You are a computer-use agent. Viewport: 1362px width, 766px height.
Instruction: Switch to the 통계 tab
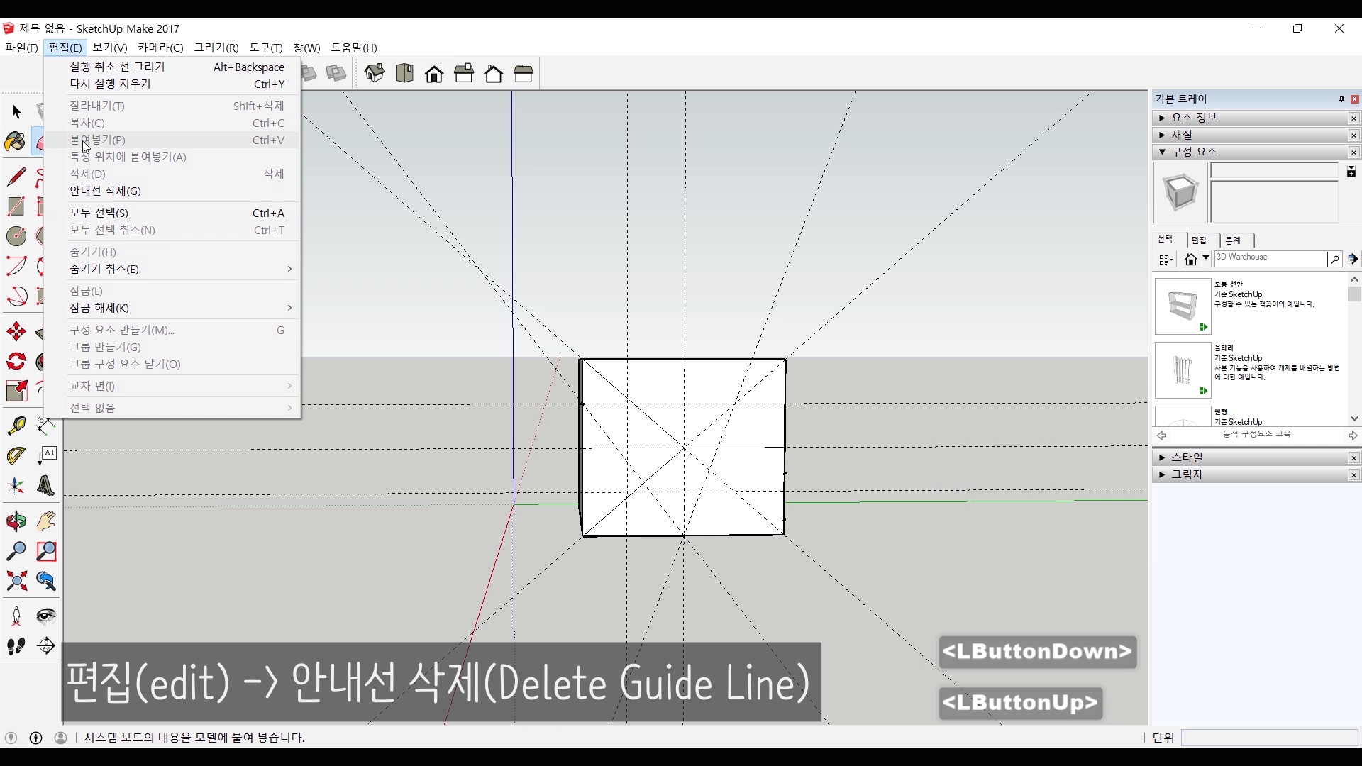(x=1233, y=240)
